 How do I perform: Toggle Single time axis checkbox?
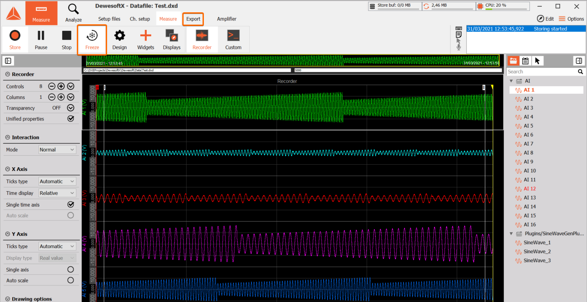click(x=71, y=204)
